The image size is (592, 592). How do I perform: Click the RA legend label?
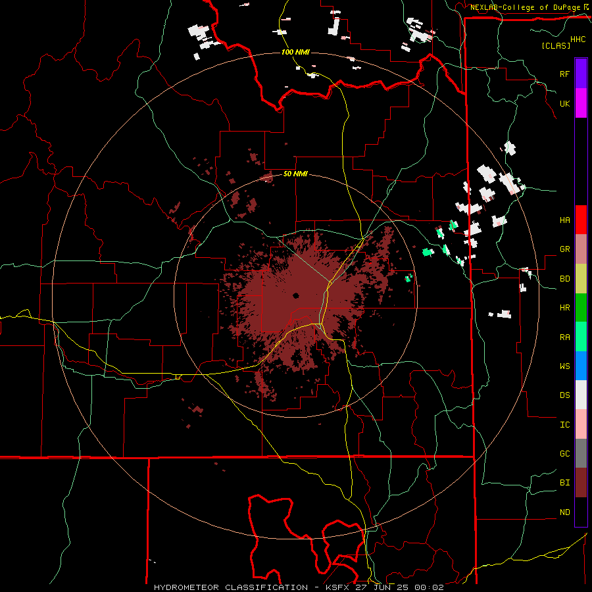(565, 337)
